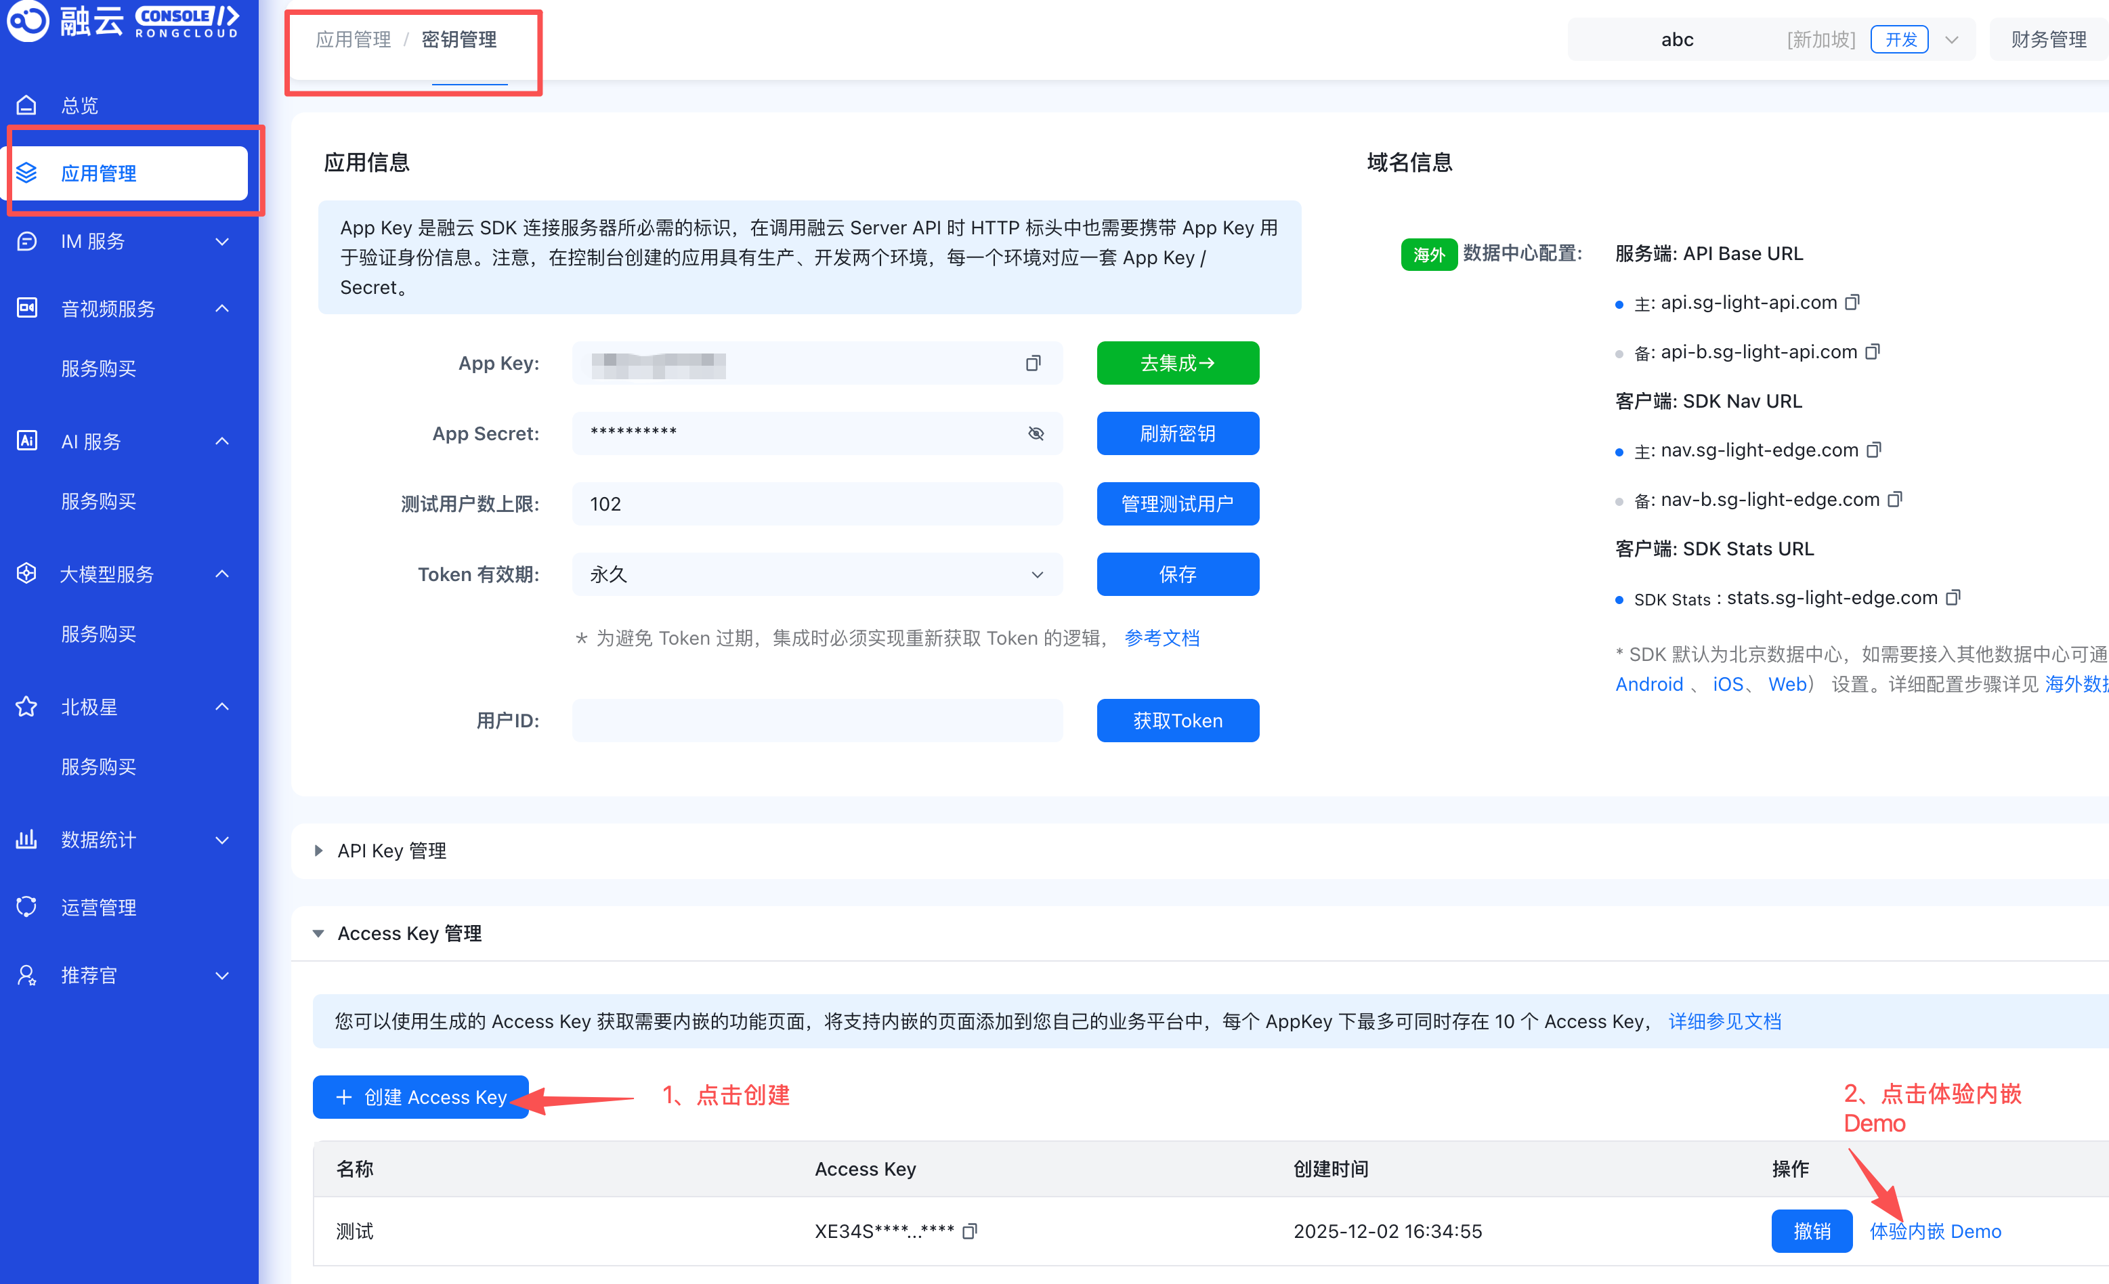Copy api-b.sg-light-api.com domain
Image resolution: width=2109 pixels, height=1284 pixels.
[1873, 352]
